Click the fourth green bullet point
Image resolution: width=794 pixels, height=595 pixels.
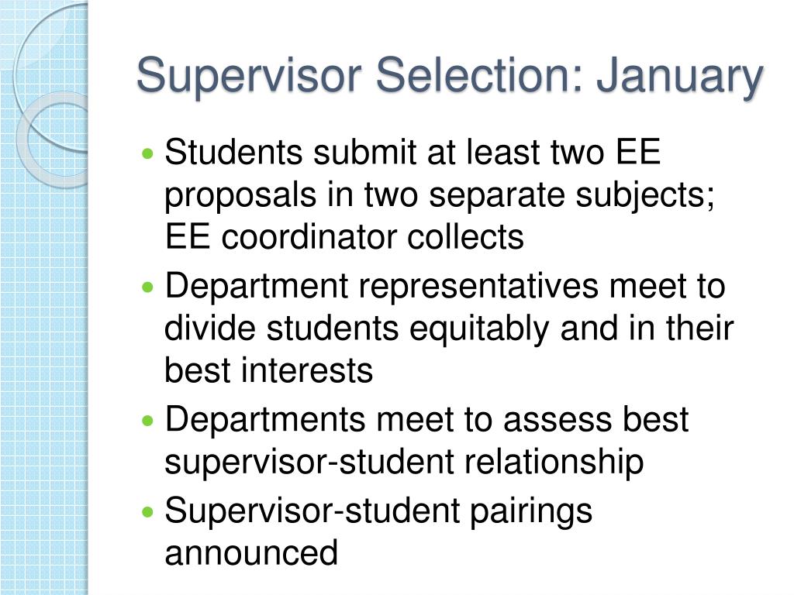click(148, 511)
